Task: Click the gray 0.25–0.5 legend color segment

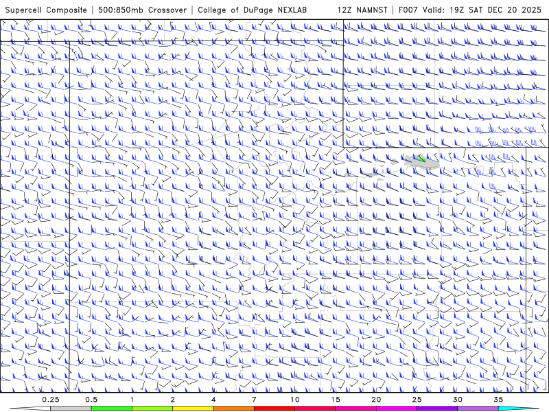Action: pyautogui.click(x=71, y=409)
